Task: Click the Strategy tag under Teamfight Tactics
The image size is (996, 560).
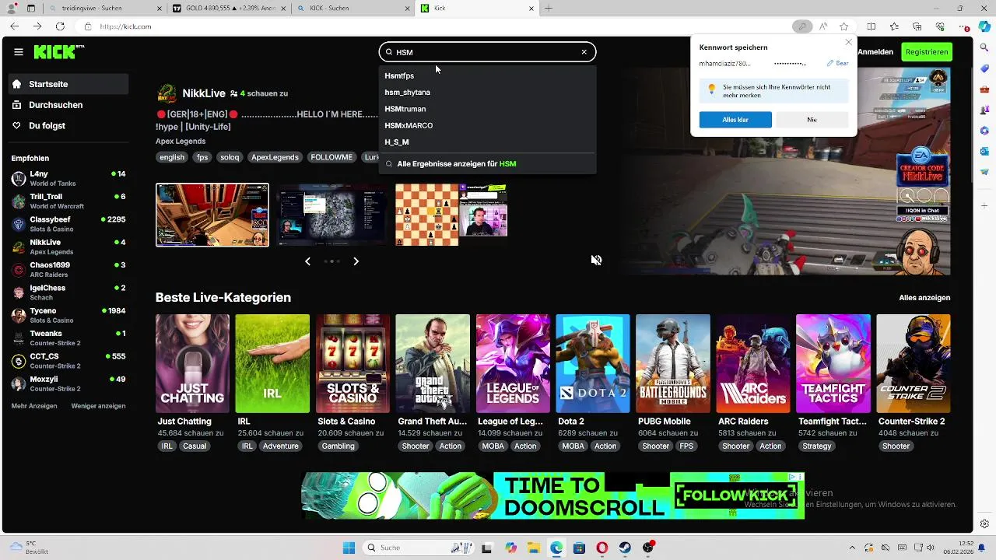Action: (x=817, y=446)
